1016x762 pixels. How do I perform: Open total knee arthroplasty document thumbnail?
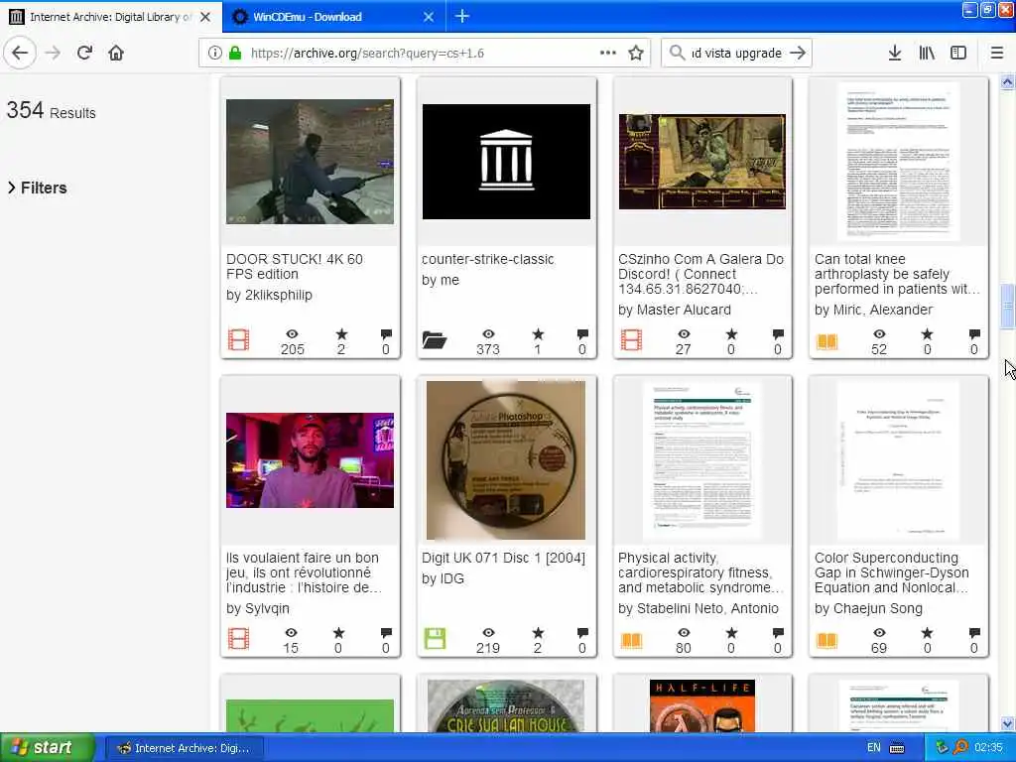tap(899, 162)
